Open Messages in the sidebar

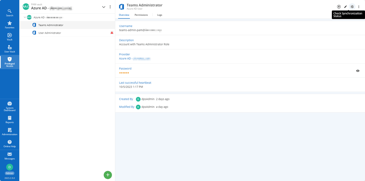pyautogui.click(x=9, y=156)
